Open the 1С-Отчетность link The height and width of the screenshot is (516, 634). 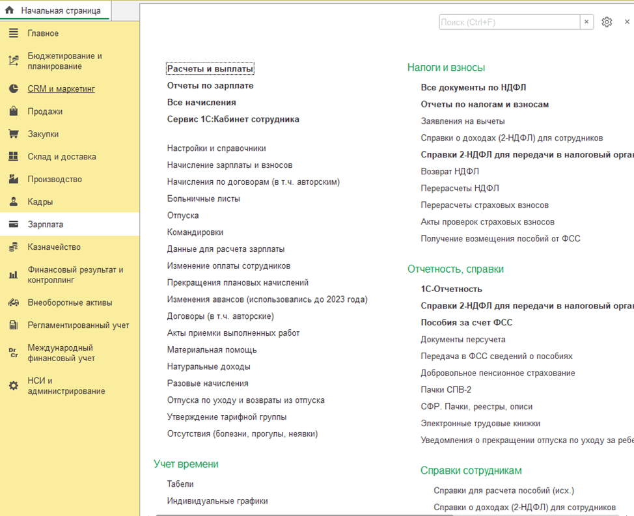click(x=451, y=289)
